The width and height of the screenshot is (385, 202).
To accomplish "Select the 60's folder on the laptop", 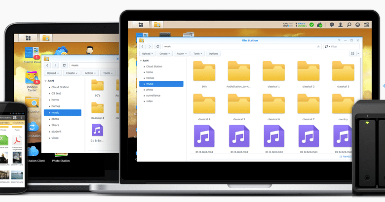I will pyautogui.click(x=204, y=74).
